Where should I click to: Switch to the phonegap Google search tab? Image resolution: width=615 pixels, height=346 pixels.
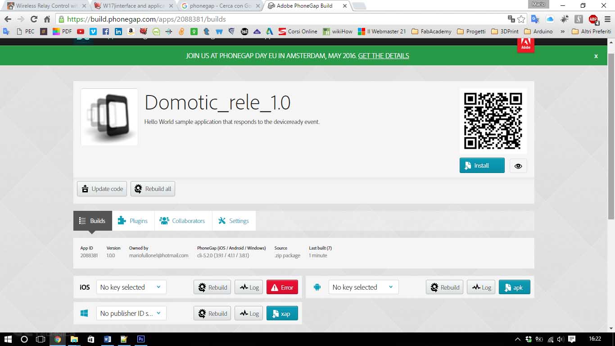pyautogui.click(x=221, y=6)
